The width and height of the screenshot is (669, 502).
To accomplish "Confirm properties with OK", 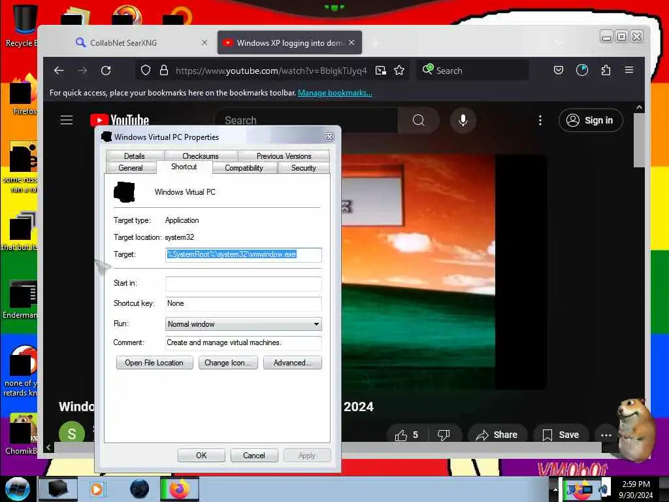I will click(x=201, y=455).
